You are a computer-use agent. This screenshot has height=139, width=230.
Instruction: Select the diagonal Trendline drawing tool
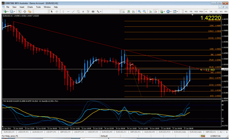tap(73, 11)
